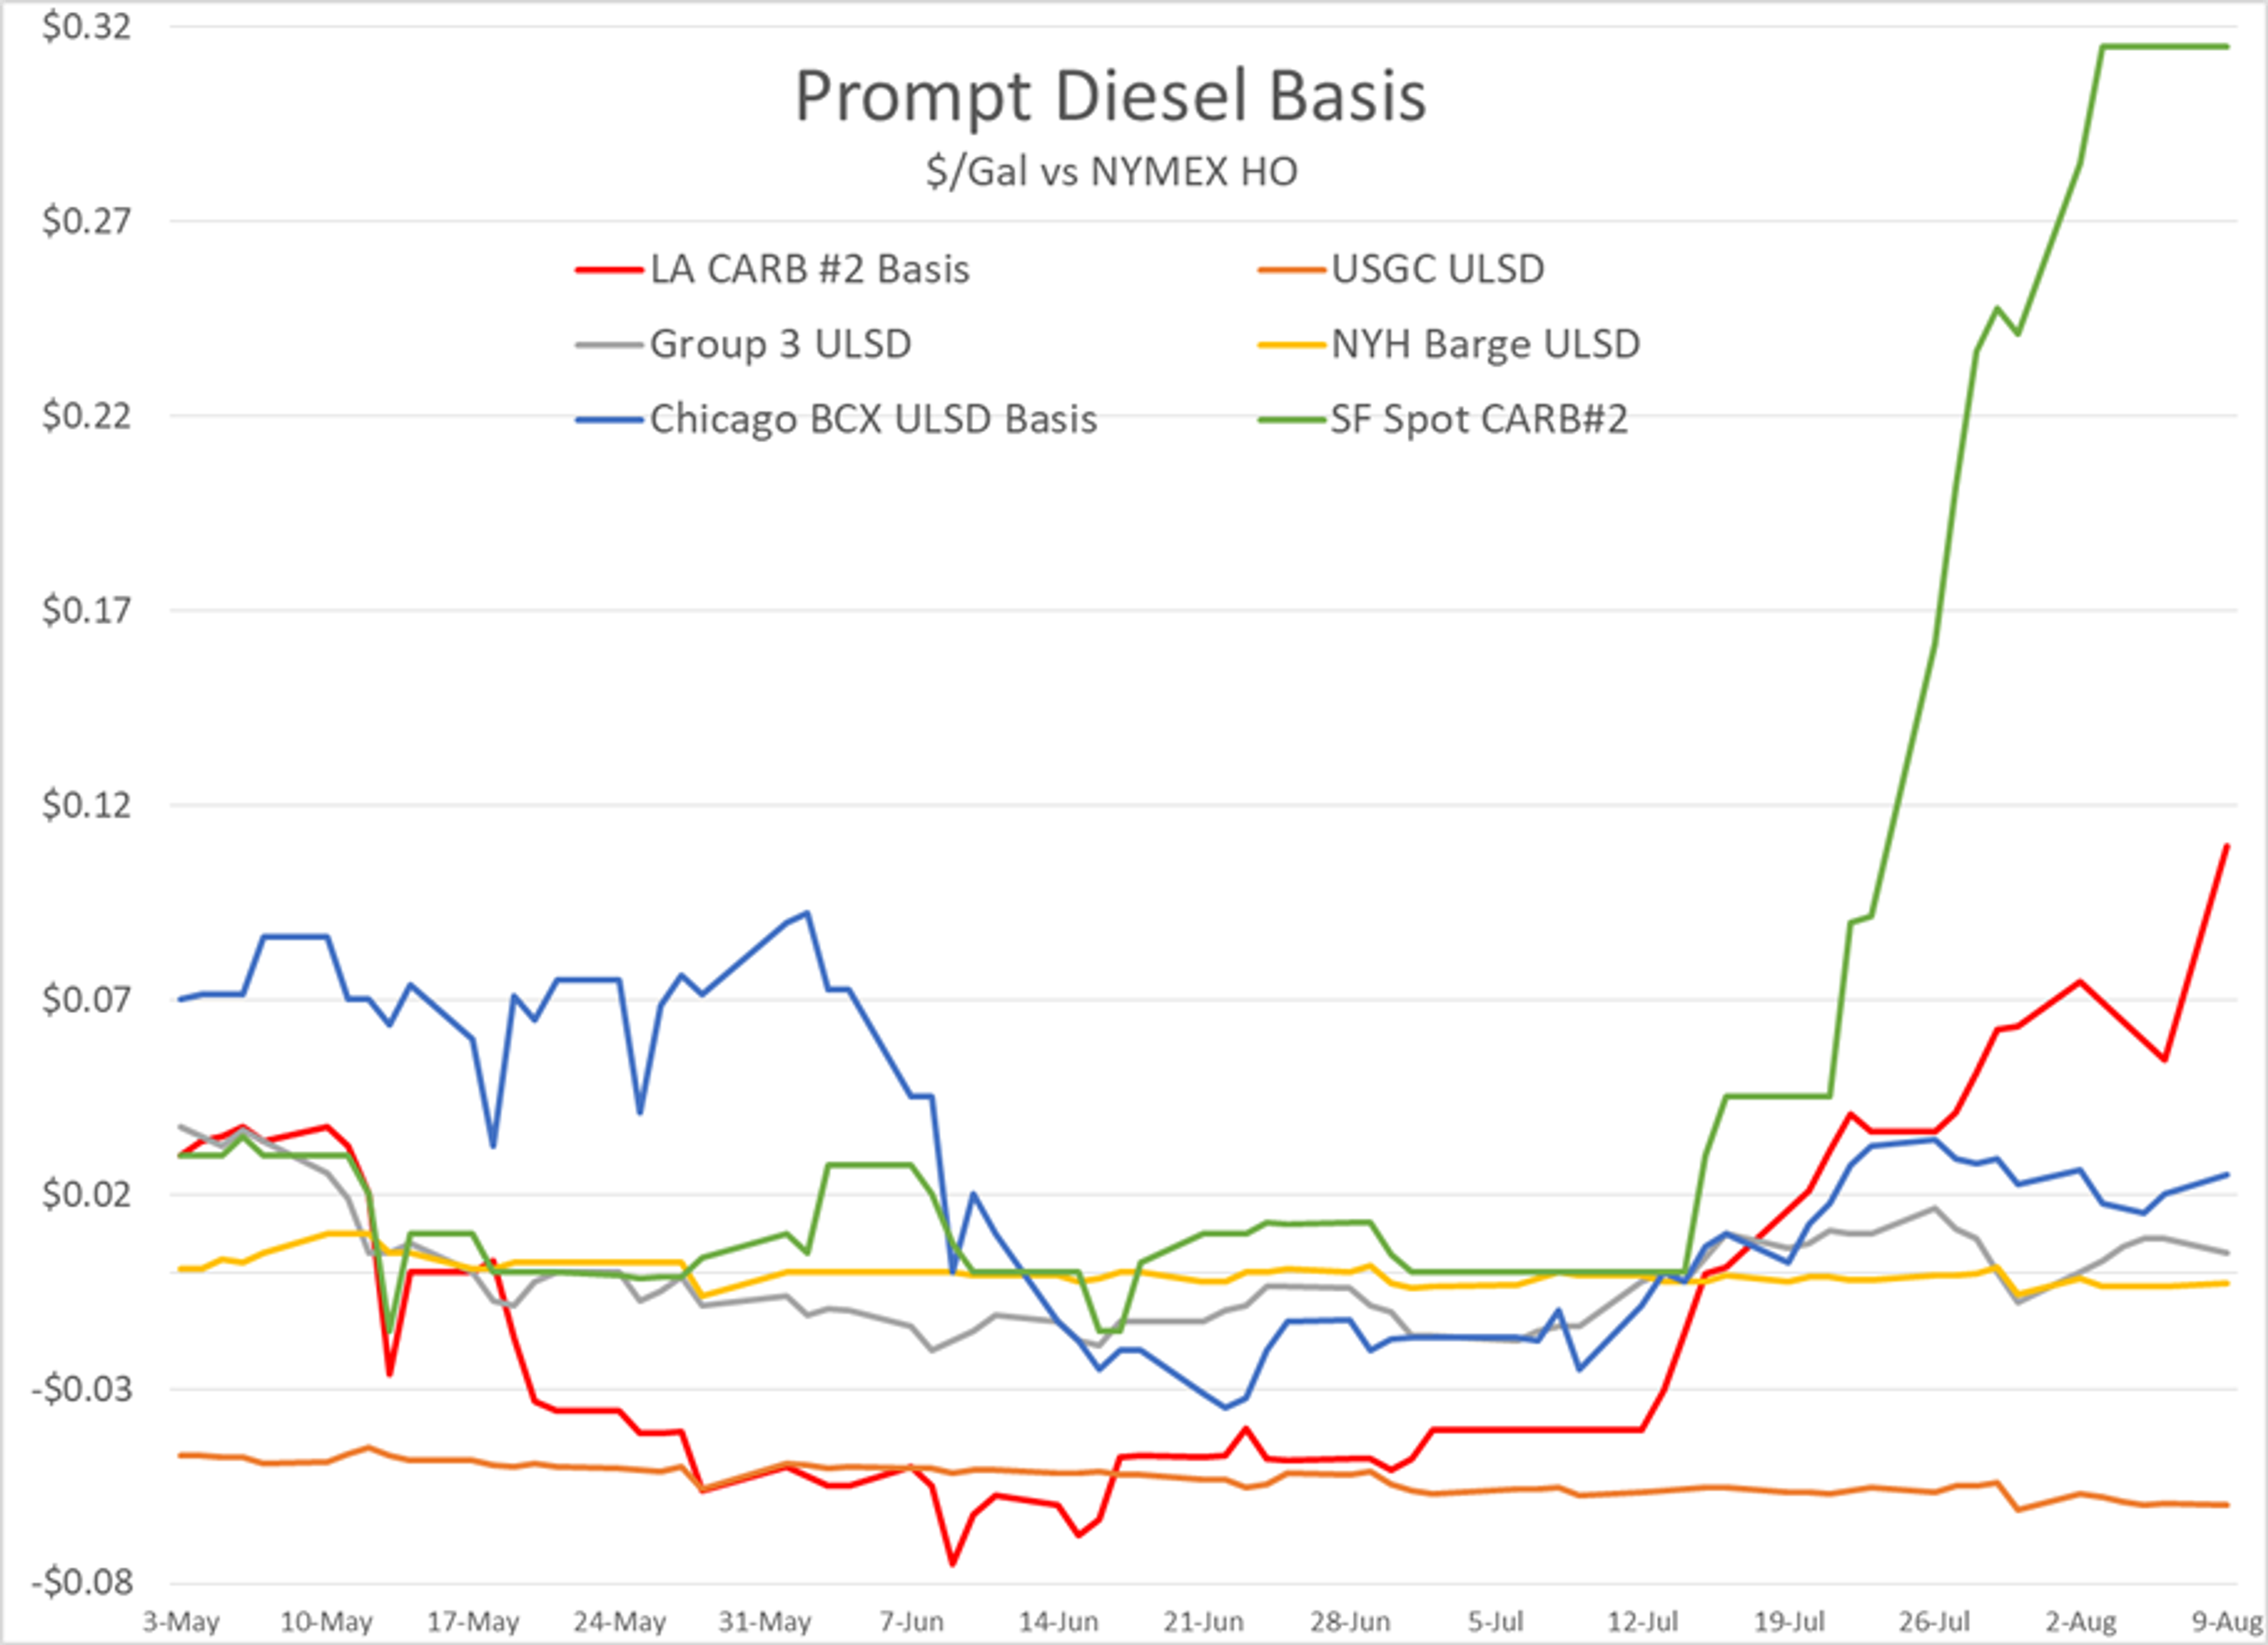Click the "-$0.03" y-axis label
This screenshot has width=2268, height=1645.
pos(82,1389)
